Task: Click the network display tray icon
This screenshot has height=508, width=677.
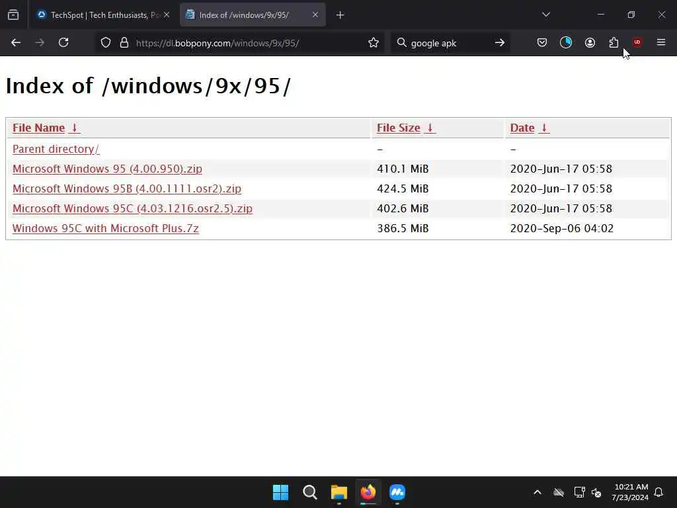Action: click(579, 492)
